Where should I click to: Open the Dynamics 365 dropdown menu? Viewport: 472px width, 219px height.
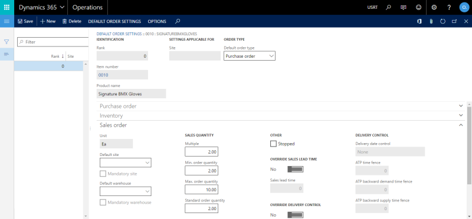point(41,8)
